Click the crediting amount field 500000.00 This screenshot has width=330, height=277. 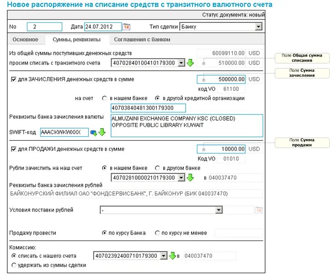221,80
